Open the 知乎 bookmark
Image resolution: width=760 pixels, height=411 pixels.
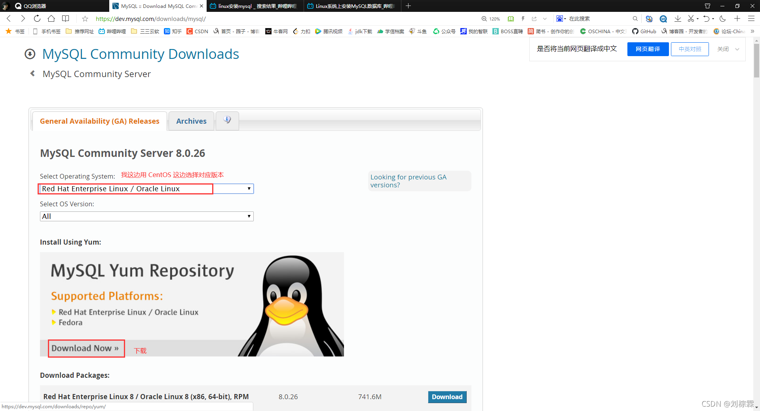(x=173, y=31)
